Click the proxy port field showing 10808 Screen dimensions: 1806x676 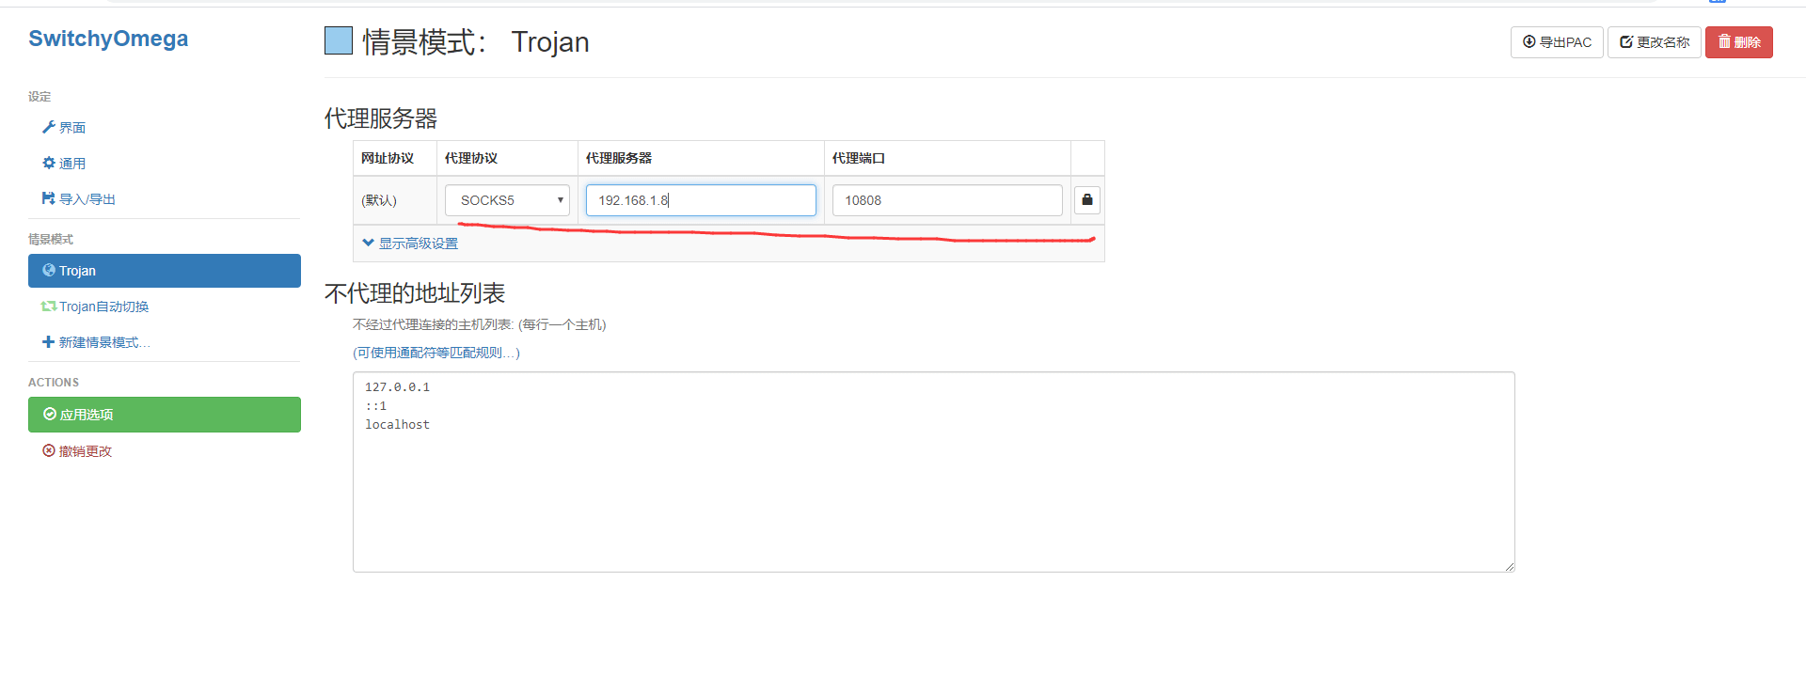pyautogui.click(x=946, y=200)
